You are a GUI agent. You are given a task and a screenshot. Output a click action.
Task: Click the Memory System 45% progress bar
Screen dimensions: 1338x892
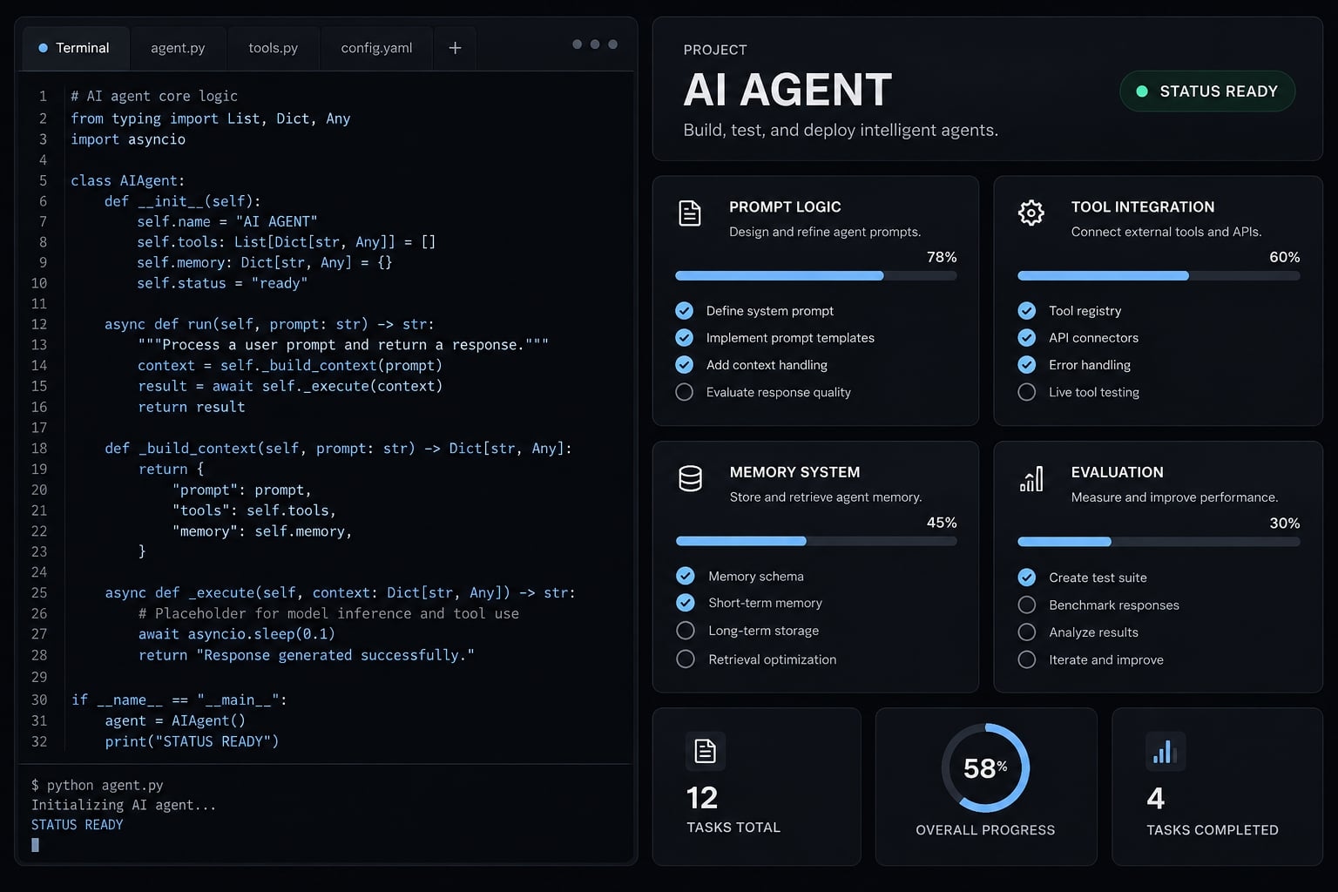pos(816,541)
